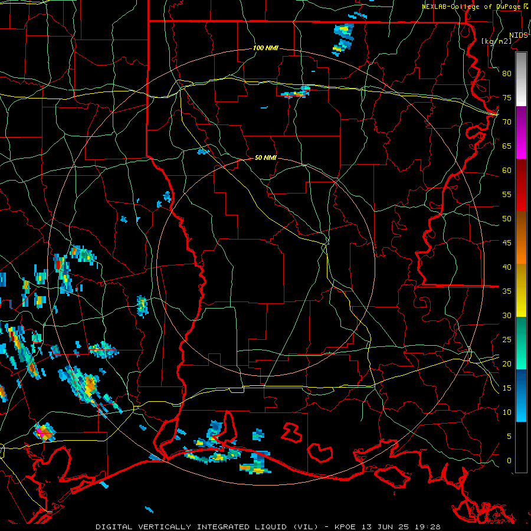Select the 30 value on the color scale
This screenshot has height=531, width=531.
507,316
